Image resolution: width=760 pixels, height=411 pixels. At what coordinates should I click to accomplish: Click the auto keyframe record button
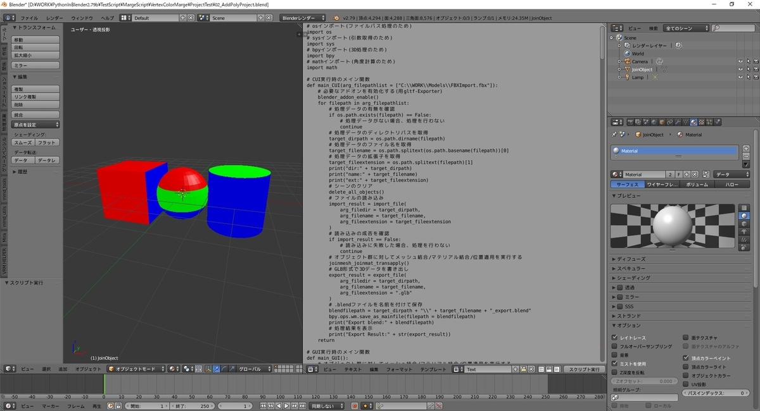(x=355, y=406)
